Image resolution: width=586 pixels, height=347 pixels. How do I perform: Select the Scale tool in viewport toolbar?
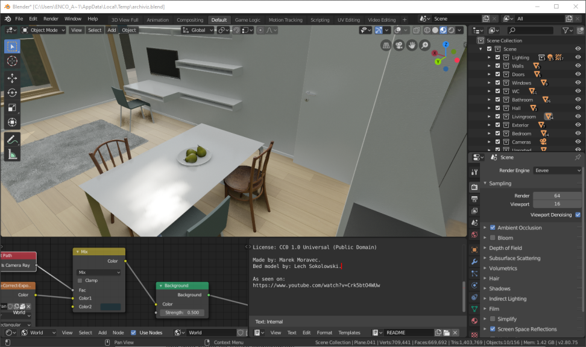(12, 108)
